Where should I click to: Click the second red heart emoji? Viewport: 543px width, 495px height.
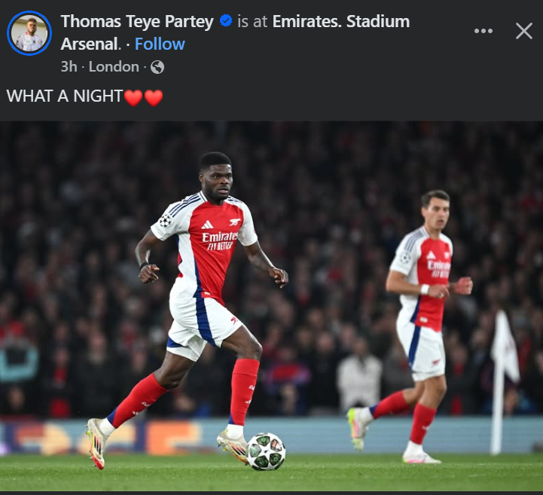154,97
